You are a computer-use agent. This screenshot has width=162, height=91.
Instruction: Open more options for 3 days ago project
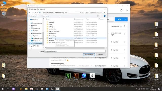(x=125, y=66)
